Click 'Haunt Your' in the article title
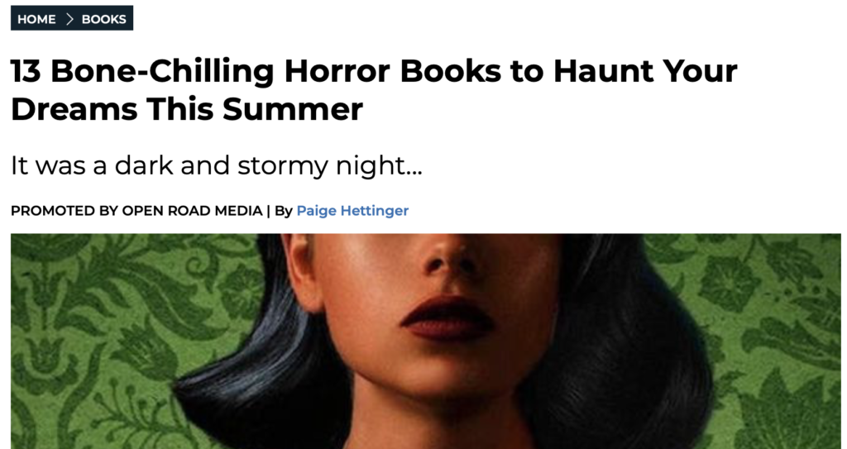Viewport: 847px width, 449px height. 645,71
